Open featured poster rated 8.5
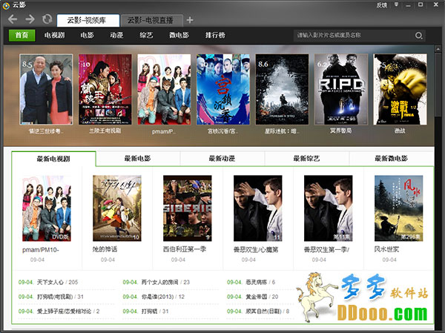The width and height of the screenshot is (445, 333). point(46,90)
